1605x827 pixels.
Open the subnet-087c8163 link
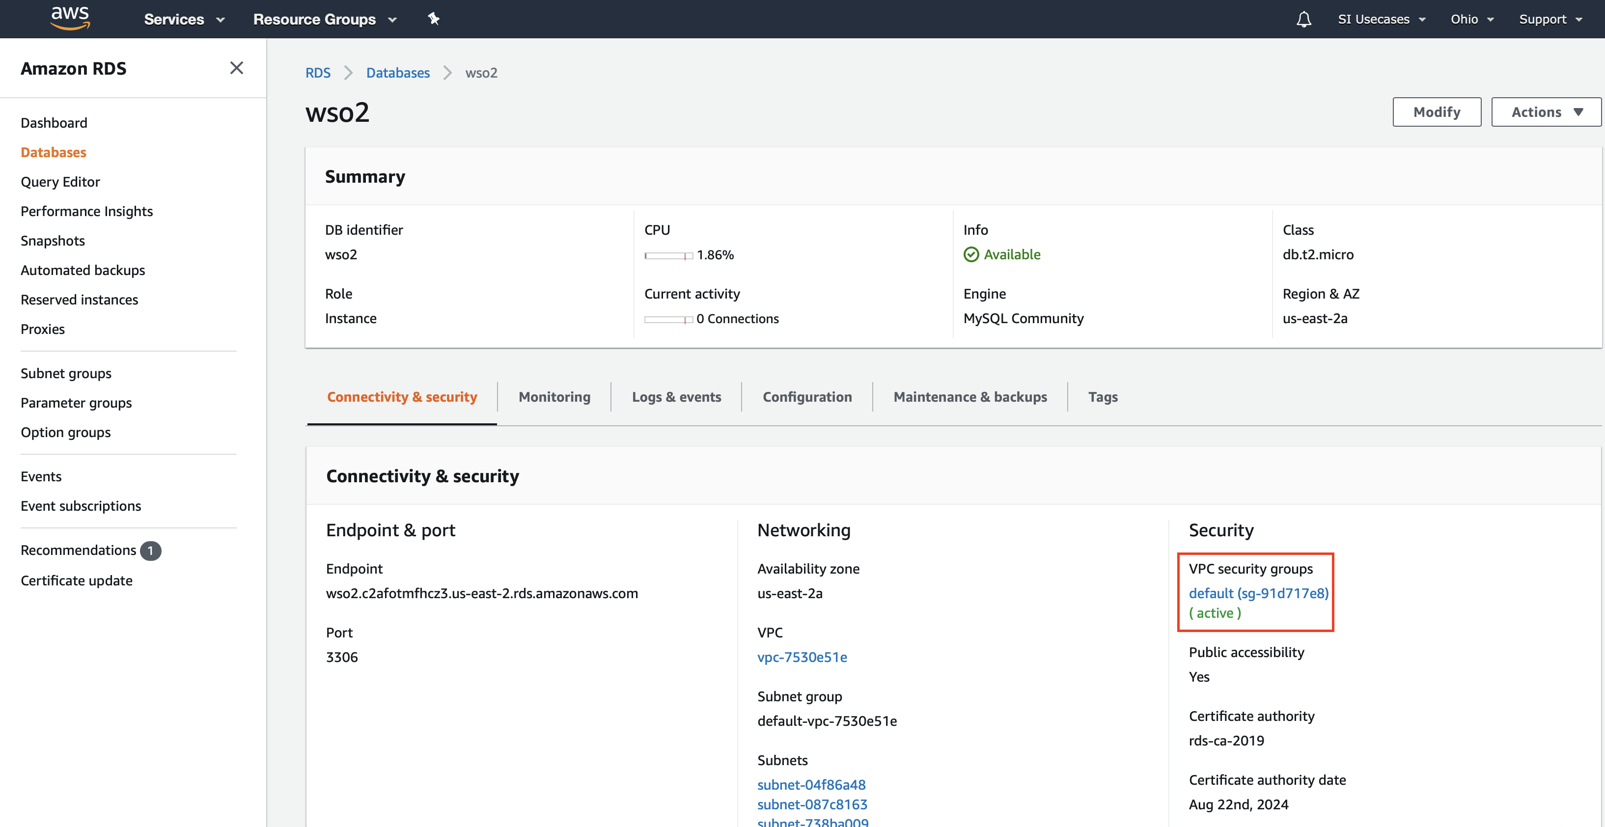811,804
